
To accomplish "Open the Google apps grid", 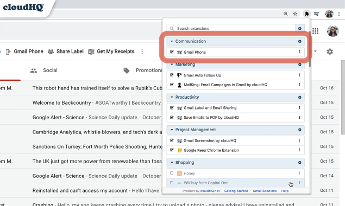I will click(315, 31).
